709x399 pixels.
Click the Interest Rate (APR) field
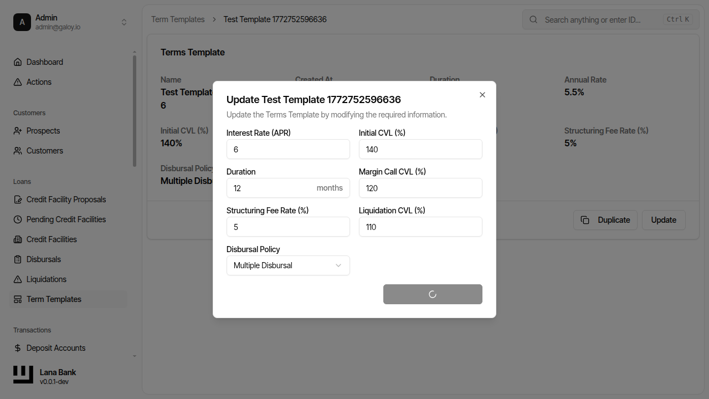point(288,149)
